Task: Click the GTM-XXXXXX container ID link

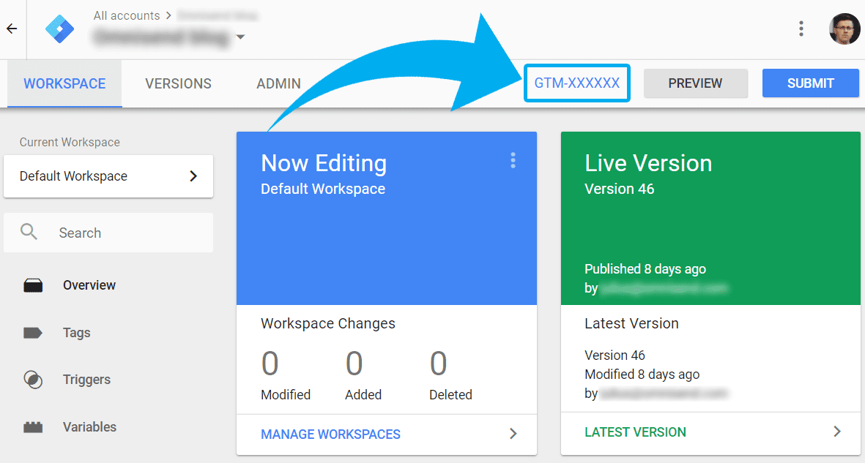Action: 577,83
